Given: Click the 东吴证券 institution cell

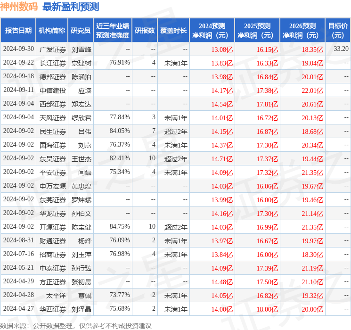Looking at the screenshot, I should coord(53,159).
